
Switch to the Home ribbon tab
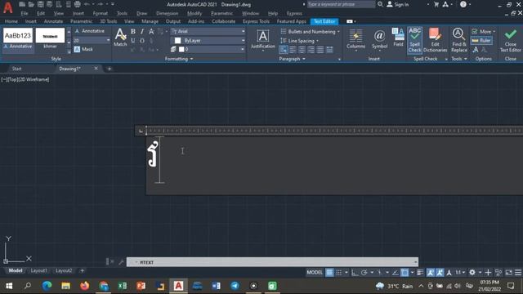coord(11,21)
